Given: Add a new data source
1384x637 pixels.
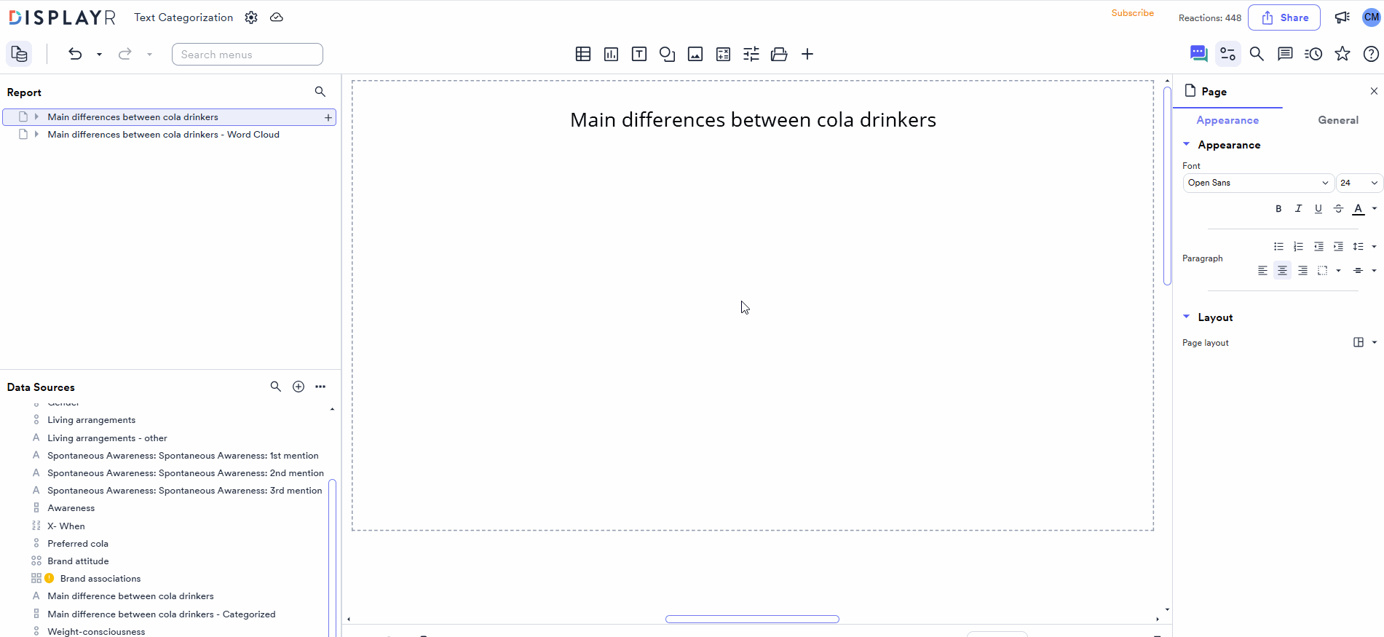Looking at the screenshot, I should click(x=298, y=387).
